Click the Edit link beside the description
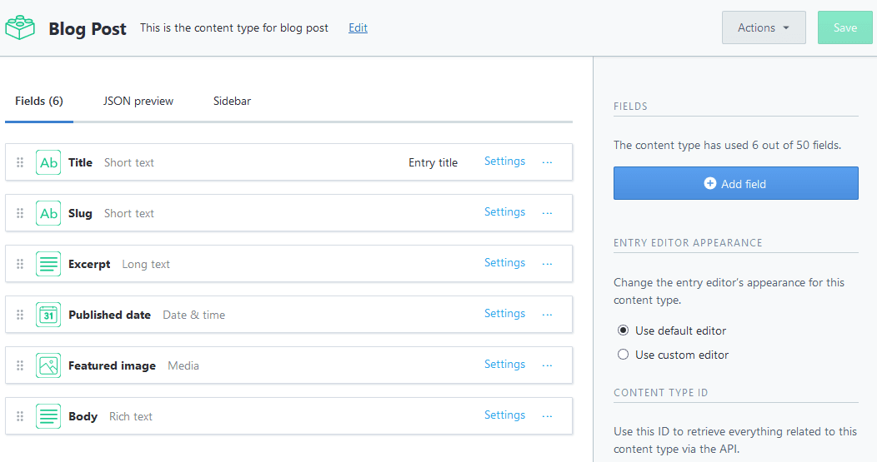 (358, 27)
